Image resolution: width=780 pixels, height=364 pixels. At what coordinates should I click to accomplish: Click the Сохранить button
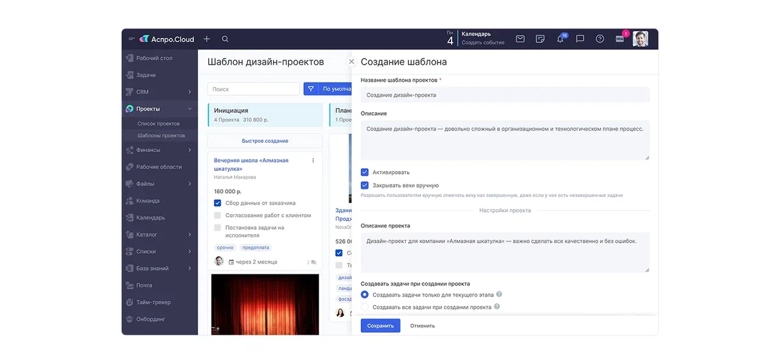380,326
